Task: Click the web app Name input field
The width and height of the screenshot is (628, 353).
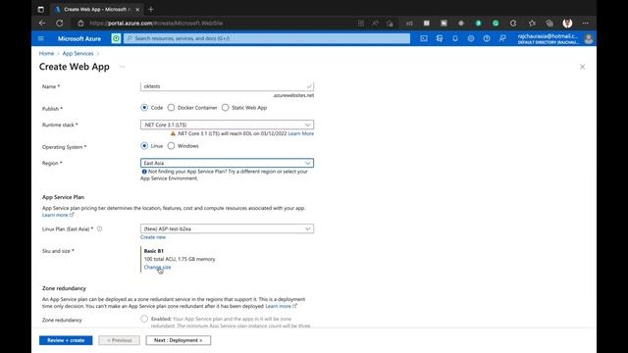Action: click(227, 86)
